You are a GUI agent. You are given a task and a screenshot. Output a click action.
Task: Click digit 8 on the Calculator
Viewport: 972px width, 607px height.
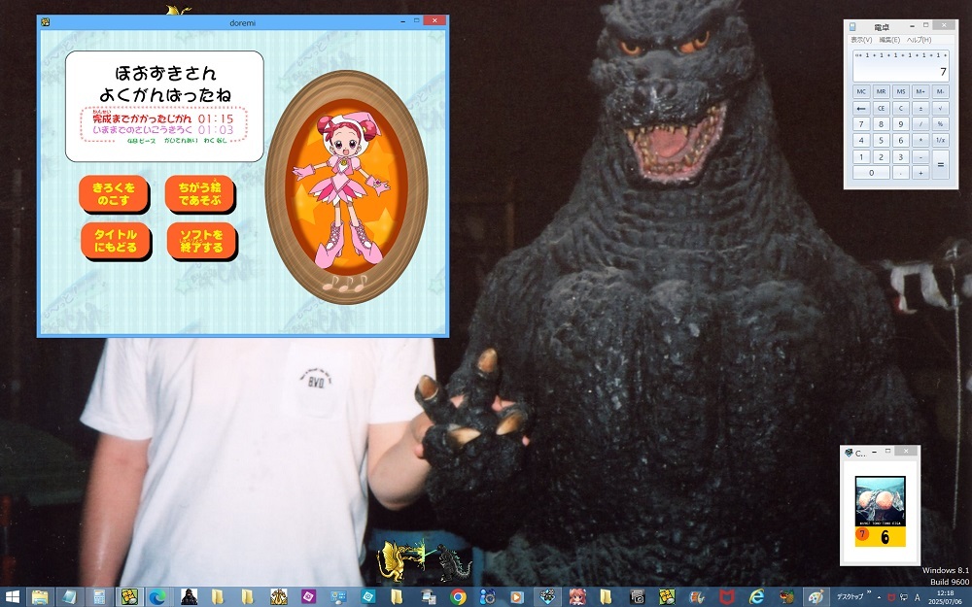[x=881, y=124]
